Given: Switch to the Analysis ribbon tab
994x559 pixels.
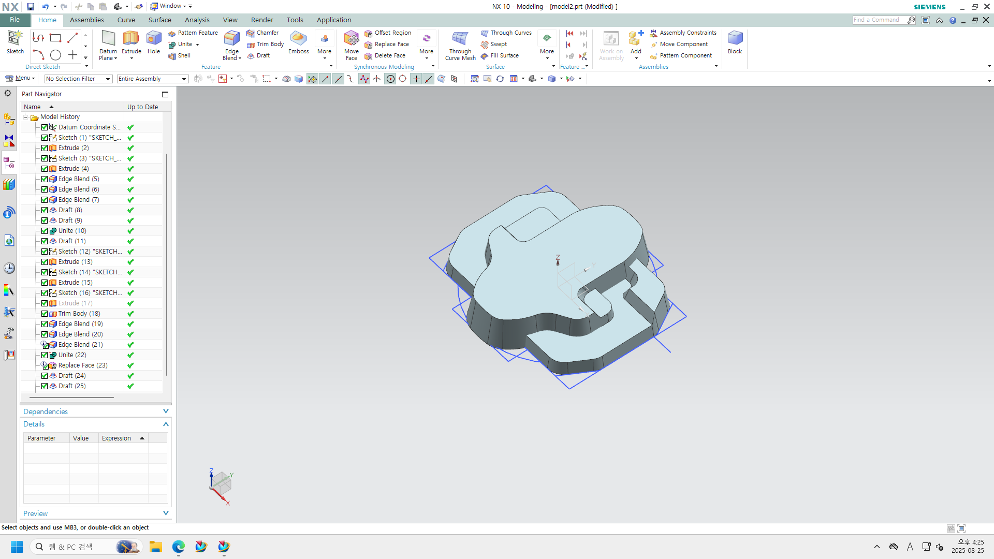Looking at the screenshot, I should [x=197, y=20].
